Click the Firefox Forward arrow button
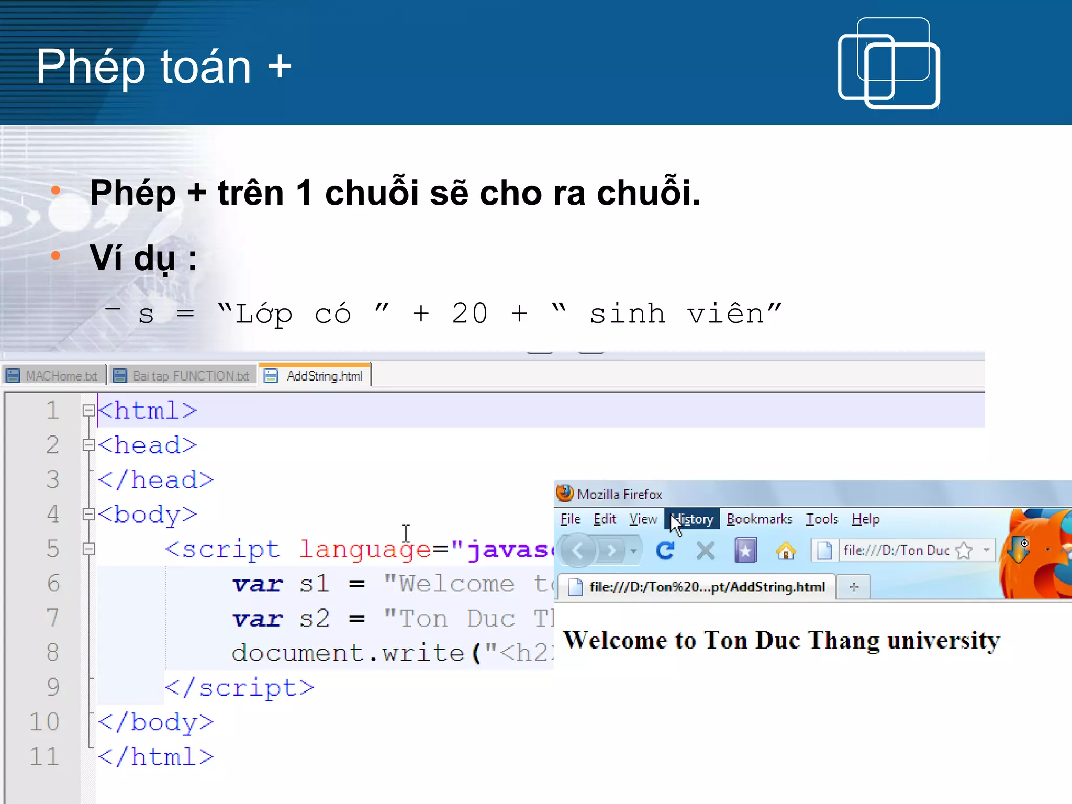This screenshot has width=1072, height=804. (x=610, y=551)
